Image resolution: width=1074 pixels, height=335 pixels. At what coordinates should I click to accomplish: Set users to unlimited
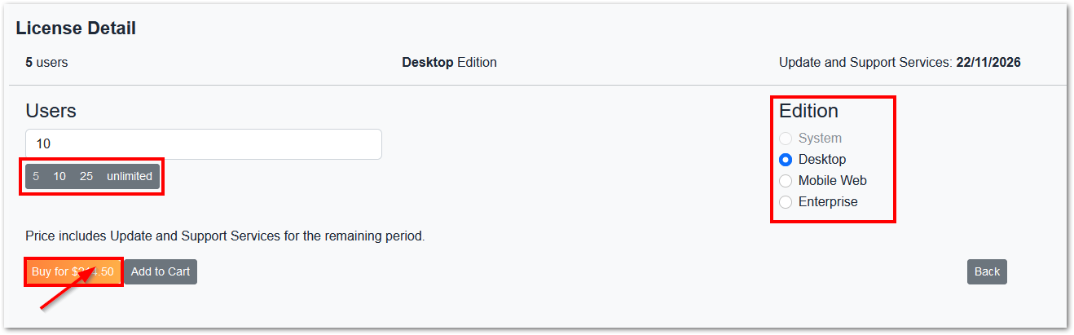click(130, 176)
